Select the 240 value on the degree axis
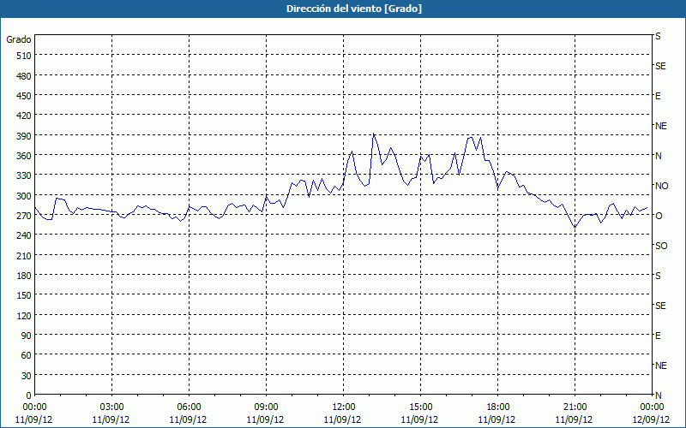Screen dimensions: 686x428 [24, 235]
